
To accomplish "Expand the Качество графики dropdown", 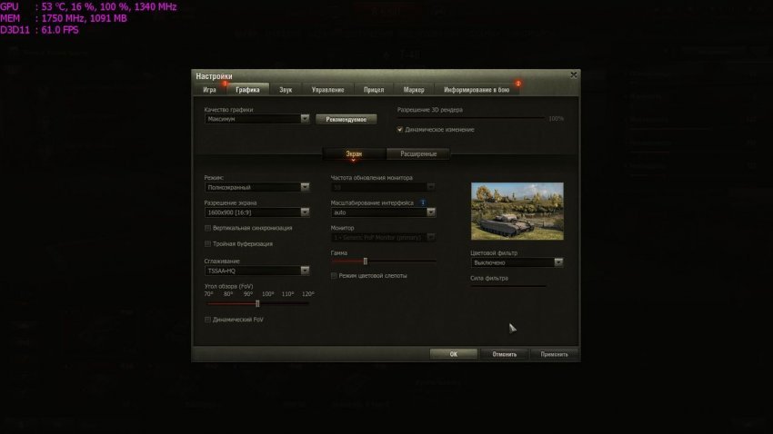I will [256, 119].
